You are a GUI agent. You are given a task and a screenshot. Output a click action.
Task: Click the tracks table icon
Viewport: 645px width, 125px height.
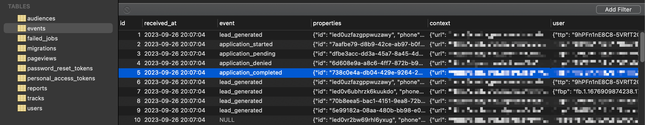click(22, 98)
